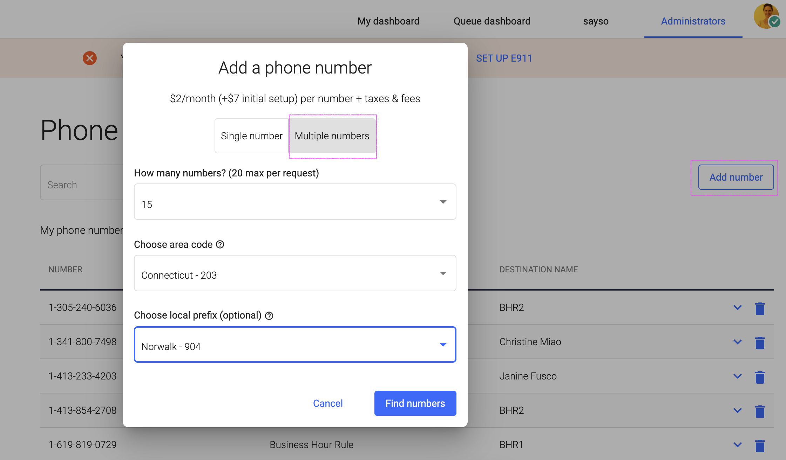Delete phone number 1-413-854-2708
Screen dimensions: 786x460
[760, 410]
